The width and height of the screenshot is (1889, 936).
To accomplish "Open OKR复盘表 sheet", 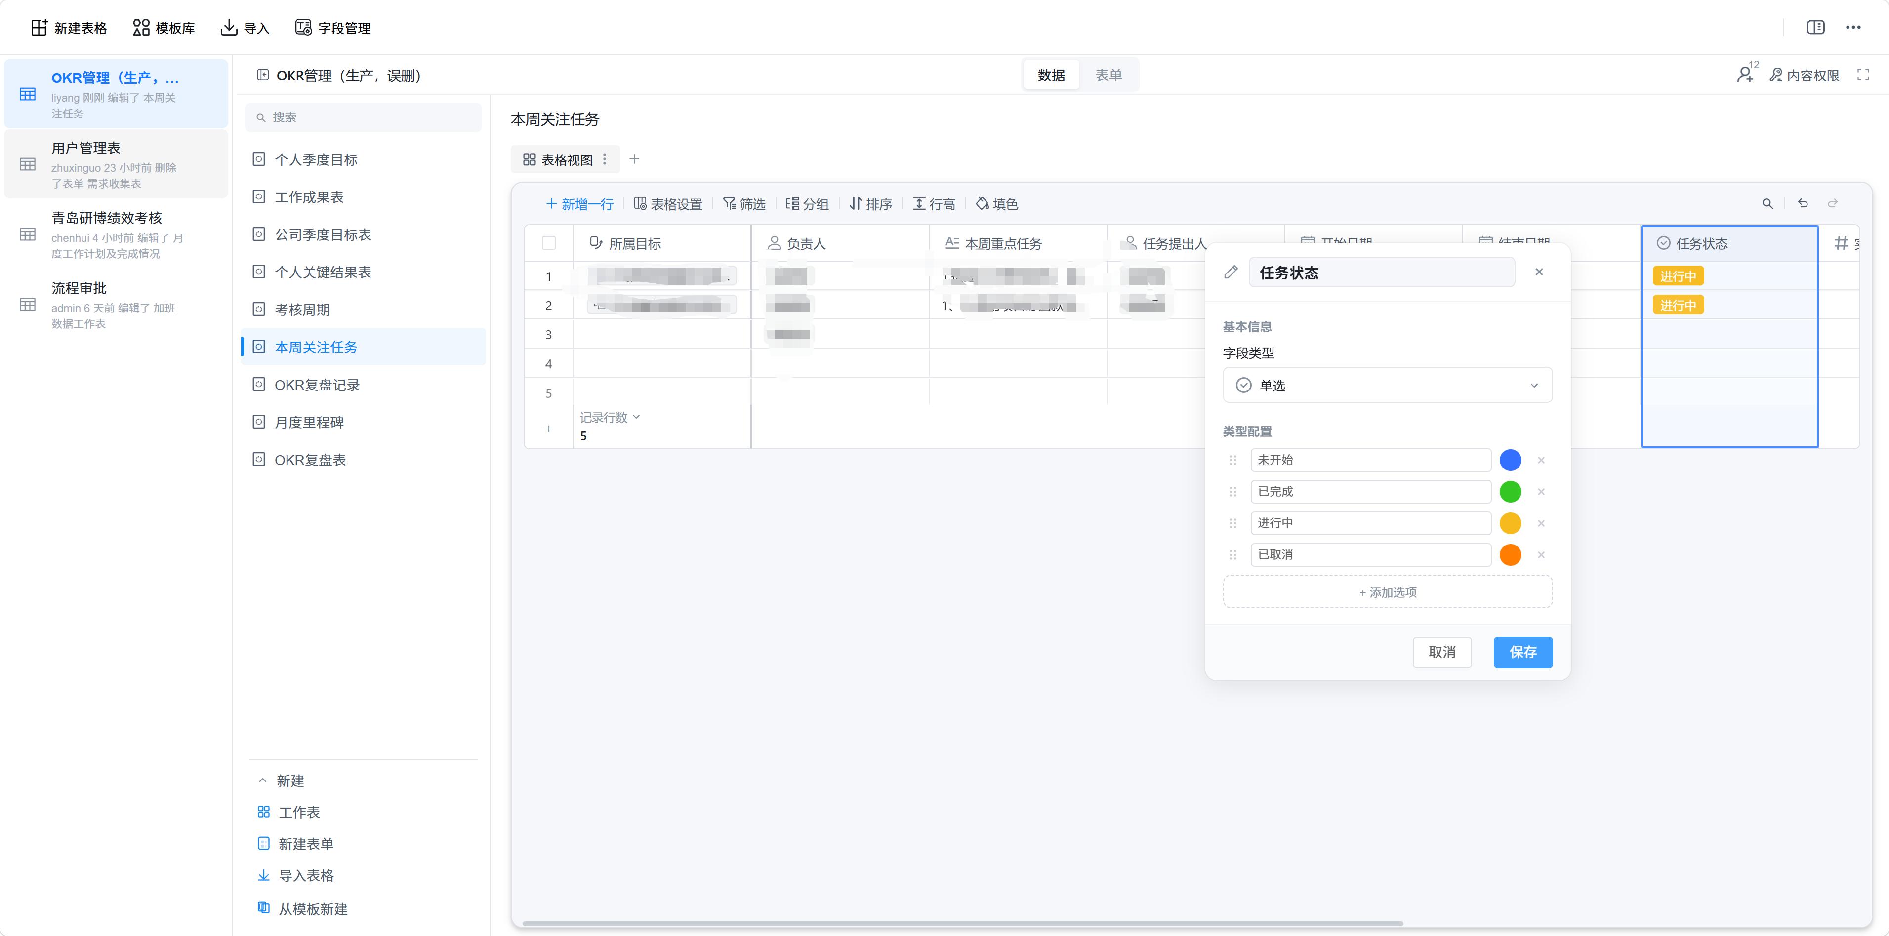I will [x=364, y=460].
